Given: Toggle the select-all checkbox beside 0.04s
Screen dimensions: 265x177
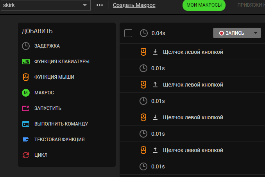Looking at the screenshot, I should [x=128, y=33].
